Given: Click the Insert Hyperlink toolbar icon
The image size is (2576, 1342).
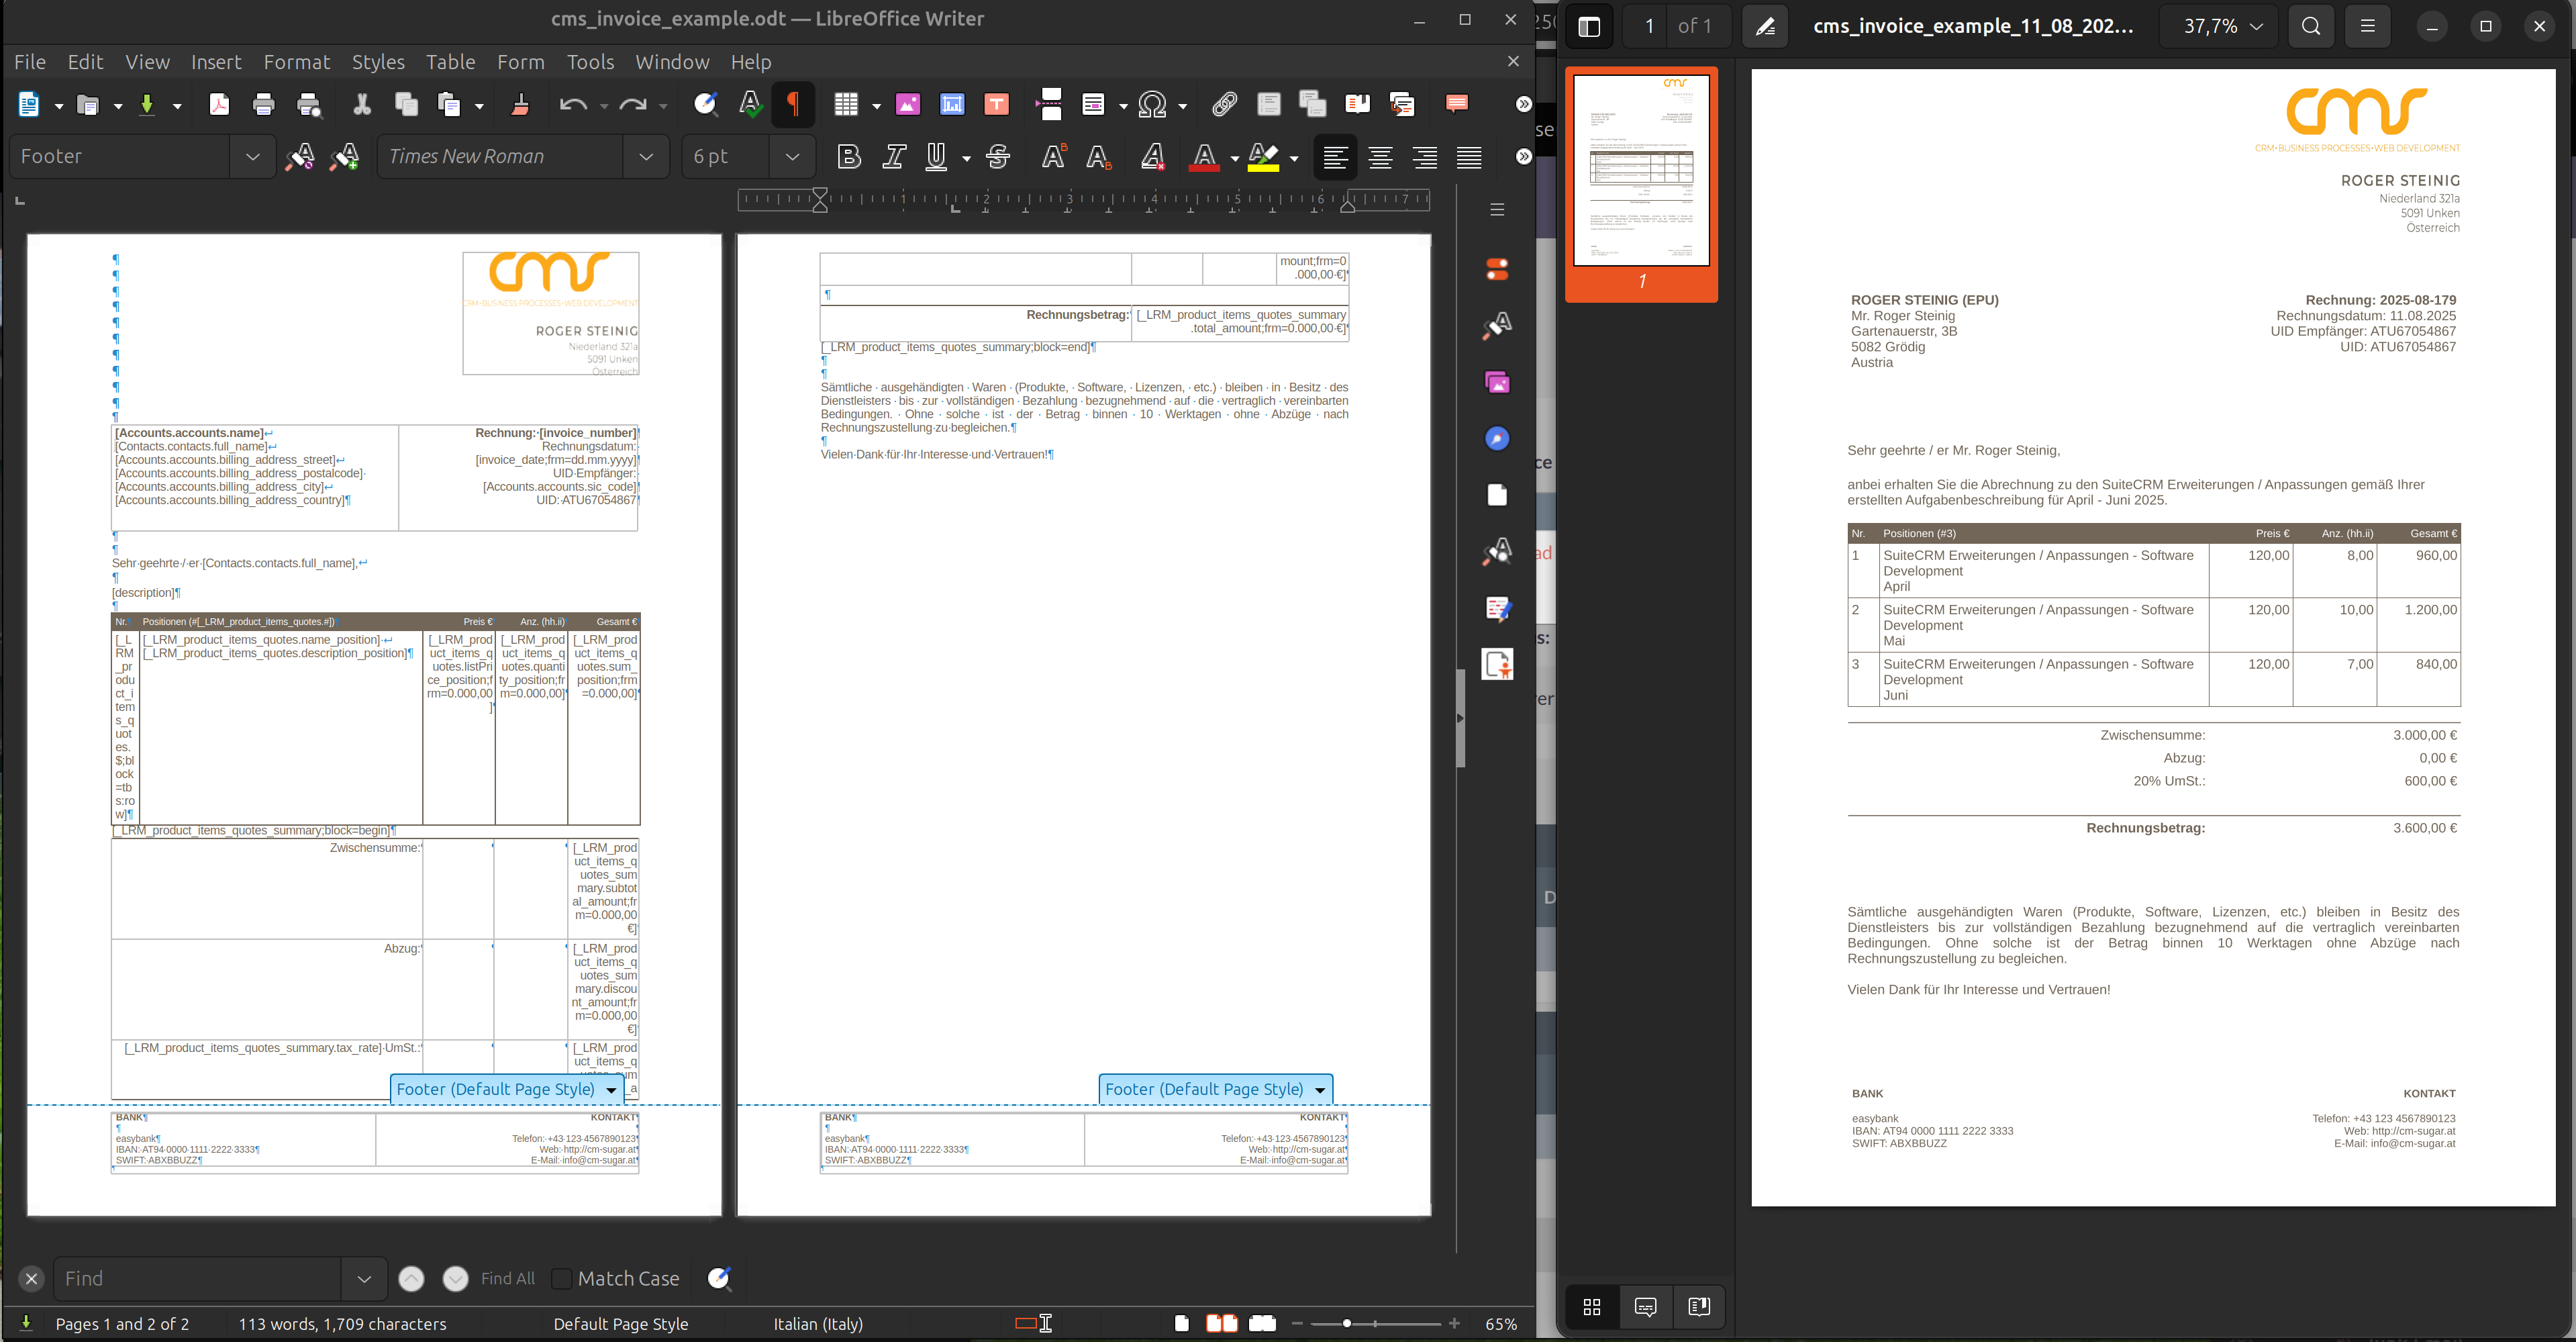Looking at the screenshot, I should tap(1224, 104).
